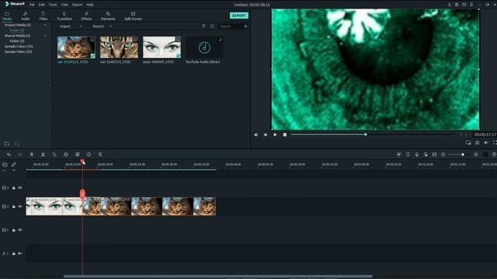The image size is (497, 279).
Task: Mute the audio track speaker
Action: (x=20, y=253)
